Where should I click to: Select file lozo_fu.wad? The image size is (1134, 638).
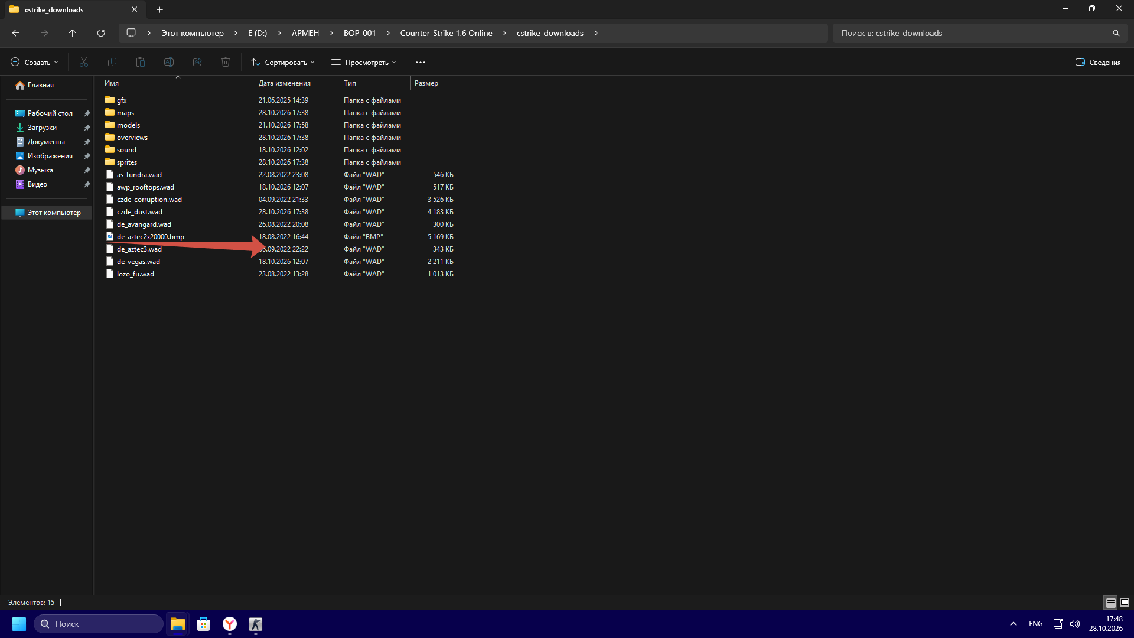(x=135, y=274)
